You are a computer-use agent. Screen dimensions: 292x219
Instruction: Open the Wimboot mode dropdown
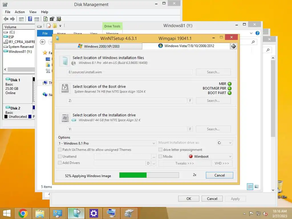pos(210,157)
